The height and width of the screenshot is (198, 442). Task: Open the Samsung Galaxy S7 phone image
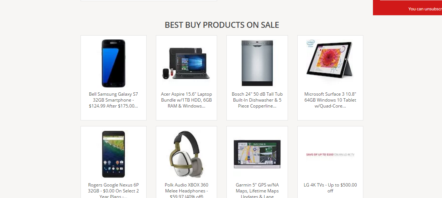pyautogui.click(x=113, y=63)
